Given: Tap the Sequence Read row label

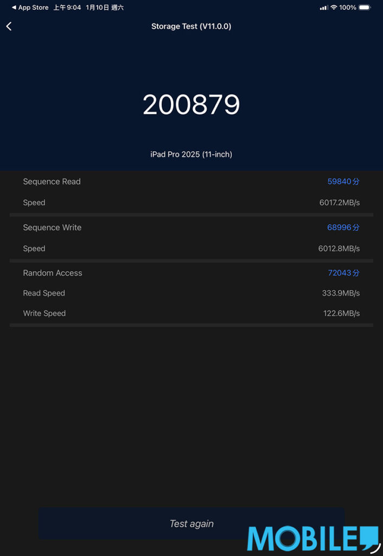Looking at the screenshot, I should point(52,182).
